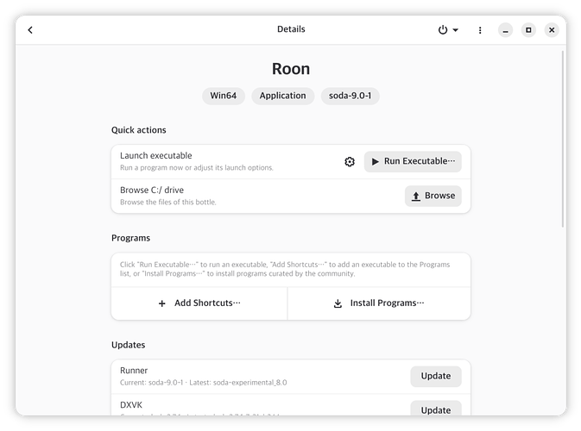Update the DXVK component
This screenshot has height=431, width=581.
pyautogui.click(x=436, y=409)
